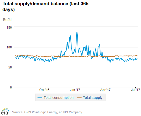Toggle the Total consumption legend entry
The image size is (141, 116).
(x=56, y=98)
